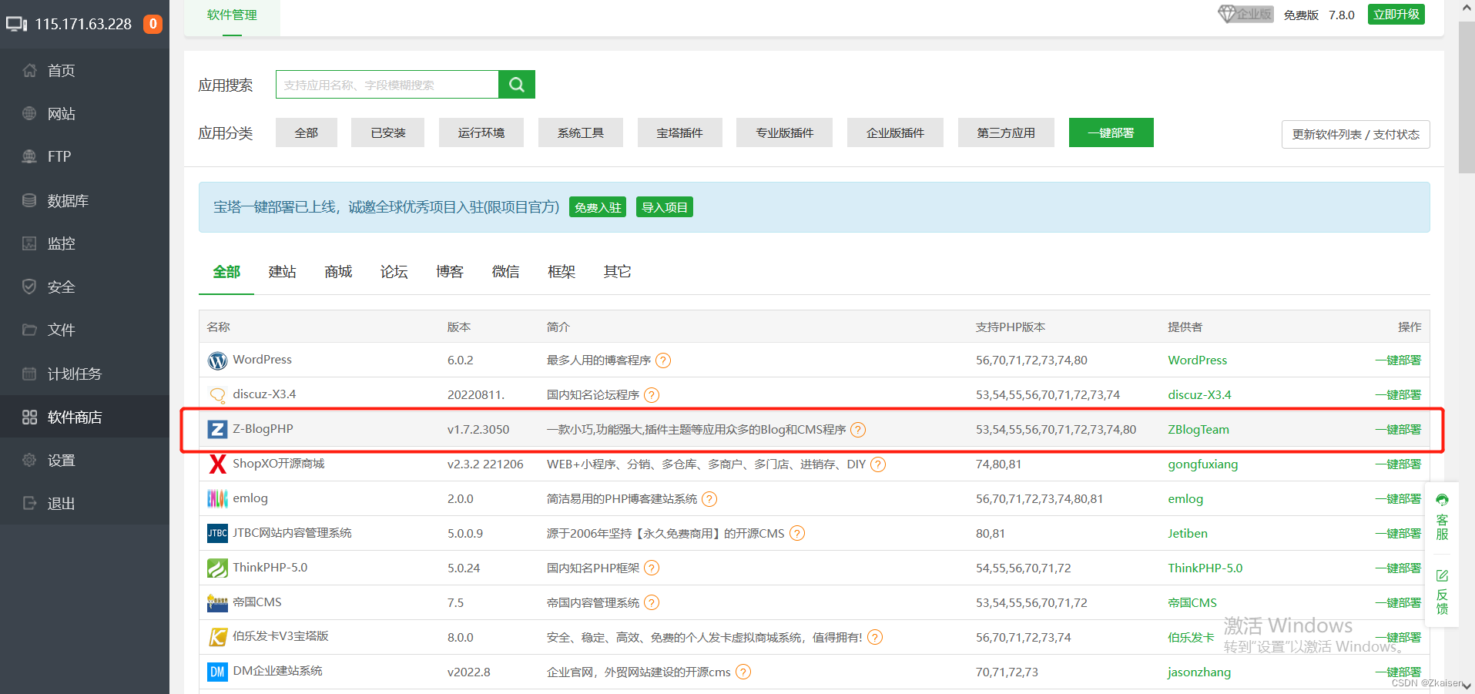This screenshot has height=694, width=1475.
Task: Focus the 应用搜索 search input field
Action: 387,85
